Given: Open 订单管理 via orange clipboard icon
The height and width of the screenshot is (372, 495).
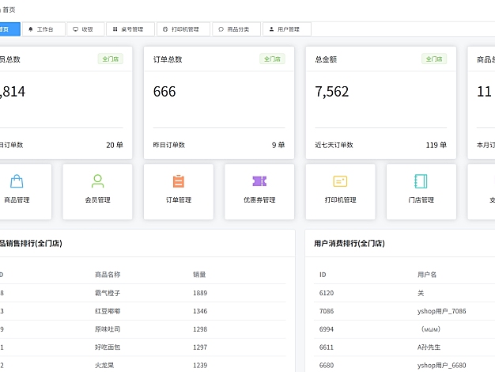Looking at the screenshot, I should 179,181.
